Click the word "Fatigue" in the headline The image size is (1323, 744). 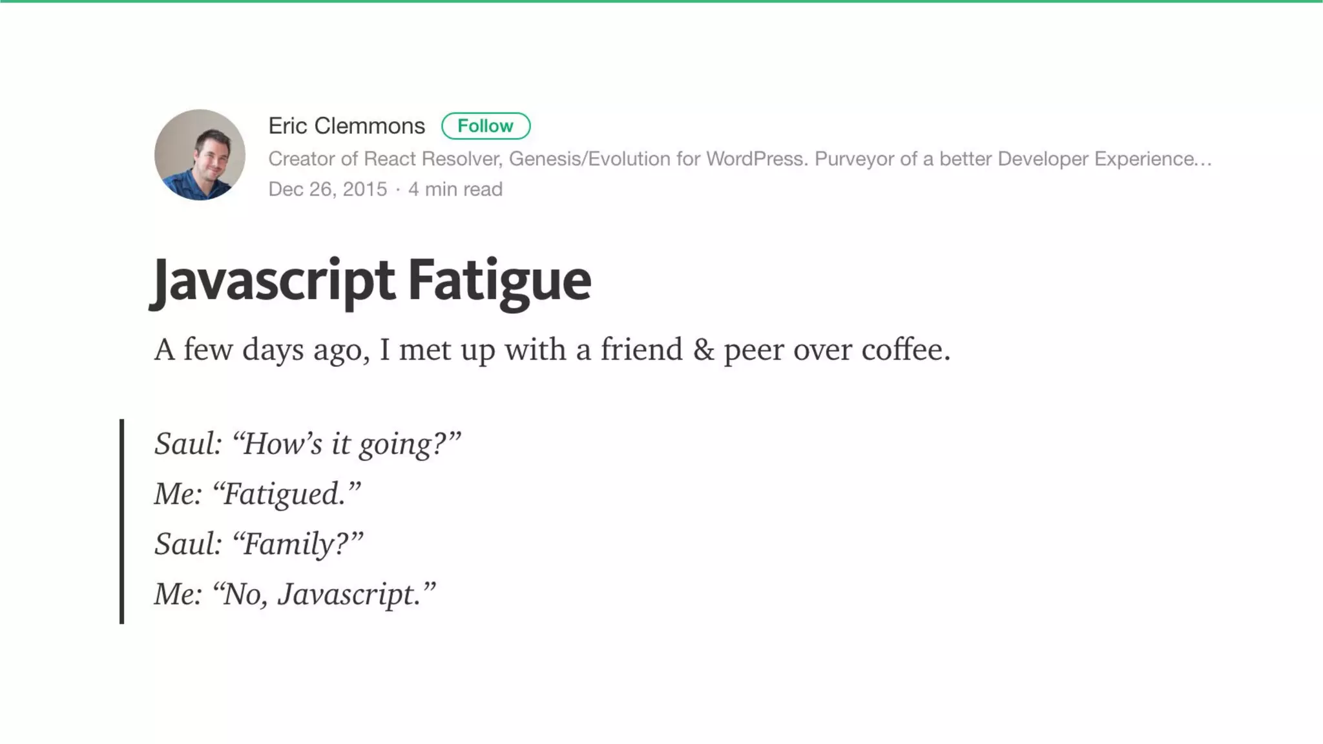[x=499, y=281]
